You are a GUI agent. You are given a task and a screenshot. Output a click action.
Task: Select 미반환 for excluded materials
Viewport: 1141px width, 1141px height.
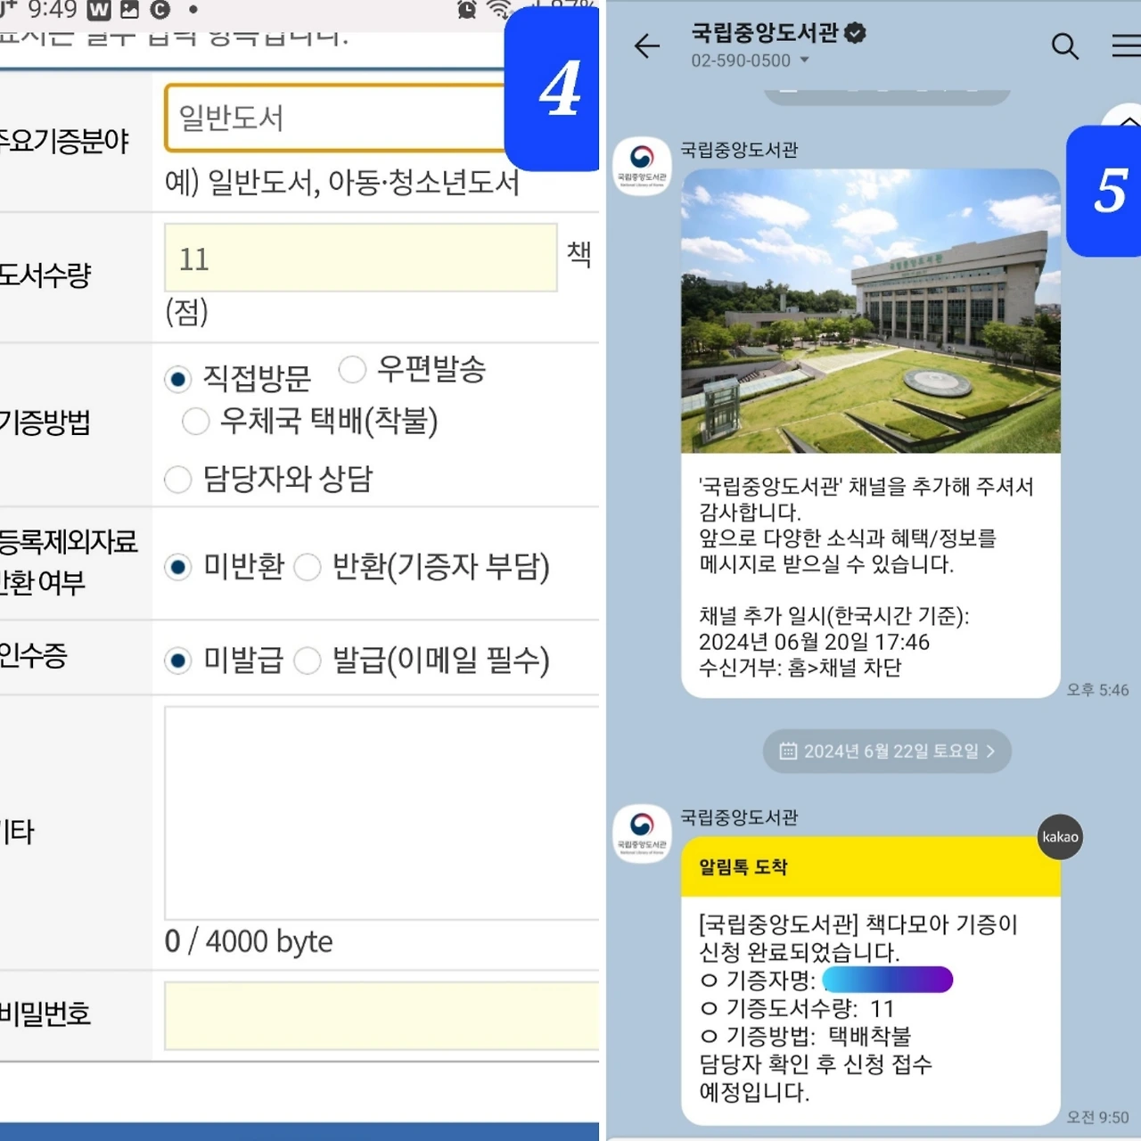click(x=178, y=567)
